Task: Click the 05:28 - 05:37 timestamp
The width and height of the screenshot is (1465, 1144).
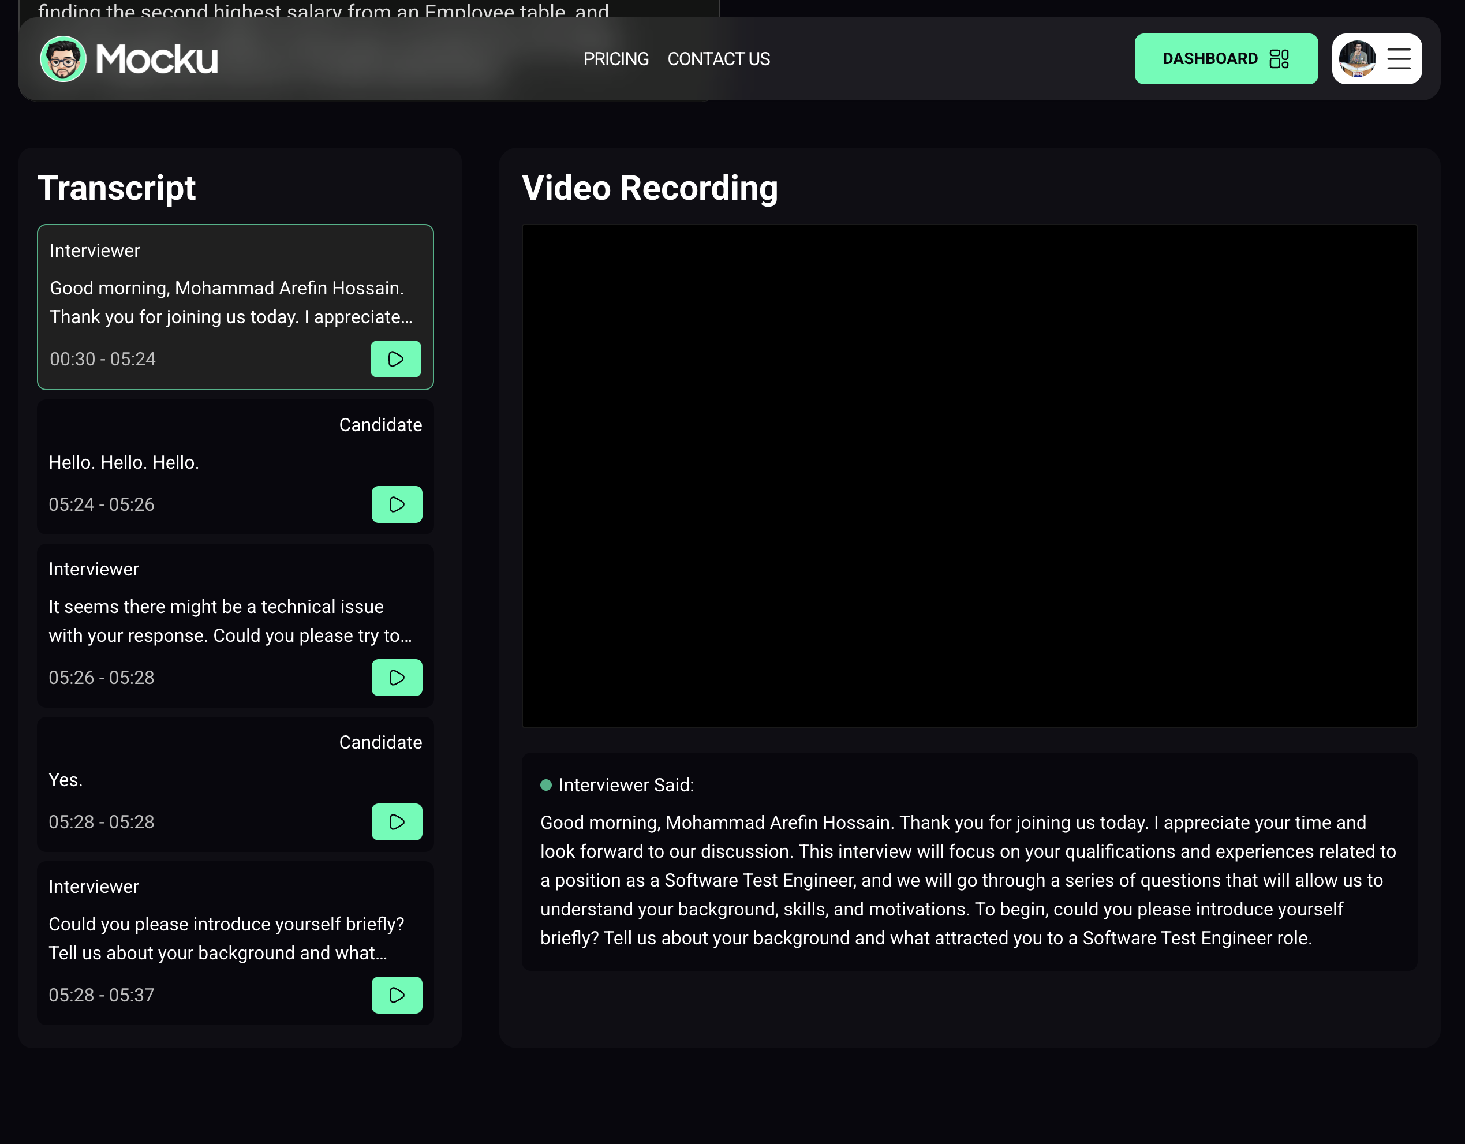Action: (x=101, y=995)
